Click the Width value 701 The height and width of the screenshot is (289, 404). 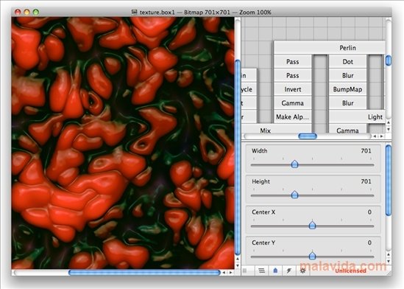366,151
